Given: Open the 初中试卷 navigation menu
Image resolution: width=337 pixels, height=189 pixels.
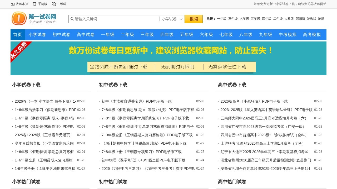Looking at the screenshot, I should (61, 34).
